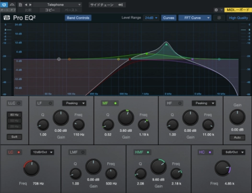Open the HC 6dB/Oct slope dropdown
The height and width of the screenshot is (193, 252).
pyautogui.click(x=233, y=152)
